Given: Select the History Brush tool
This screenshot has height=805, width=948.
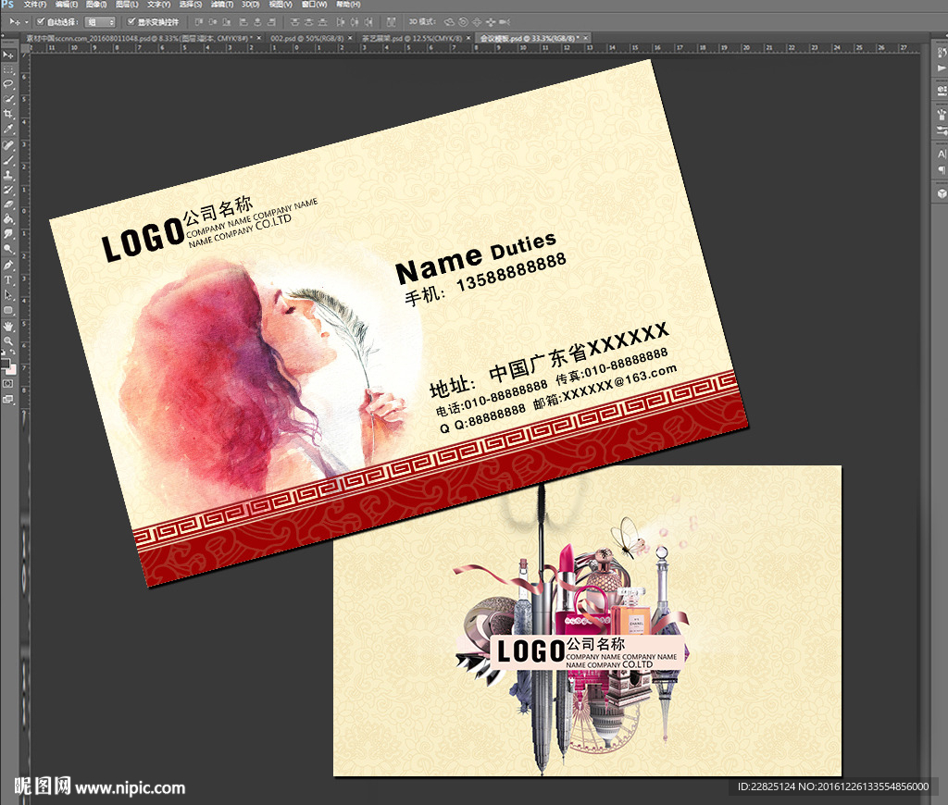Looking at the screenshot, I should [x=7, y=190].
